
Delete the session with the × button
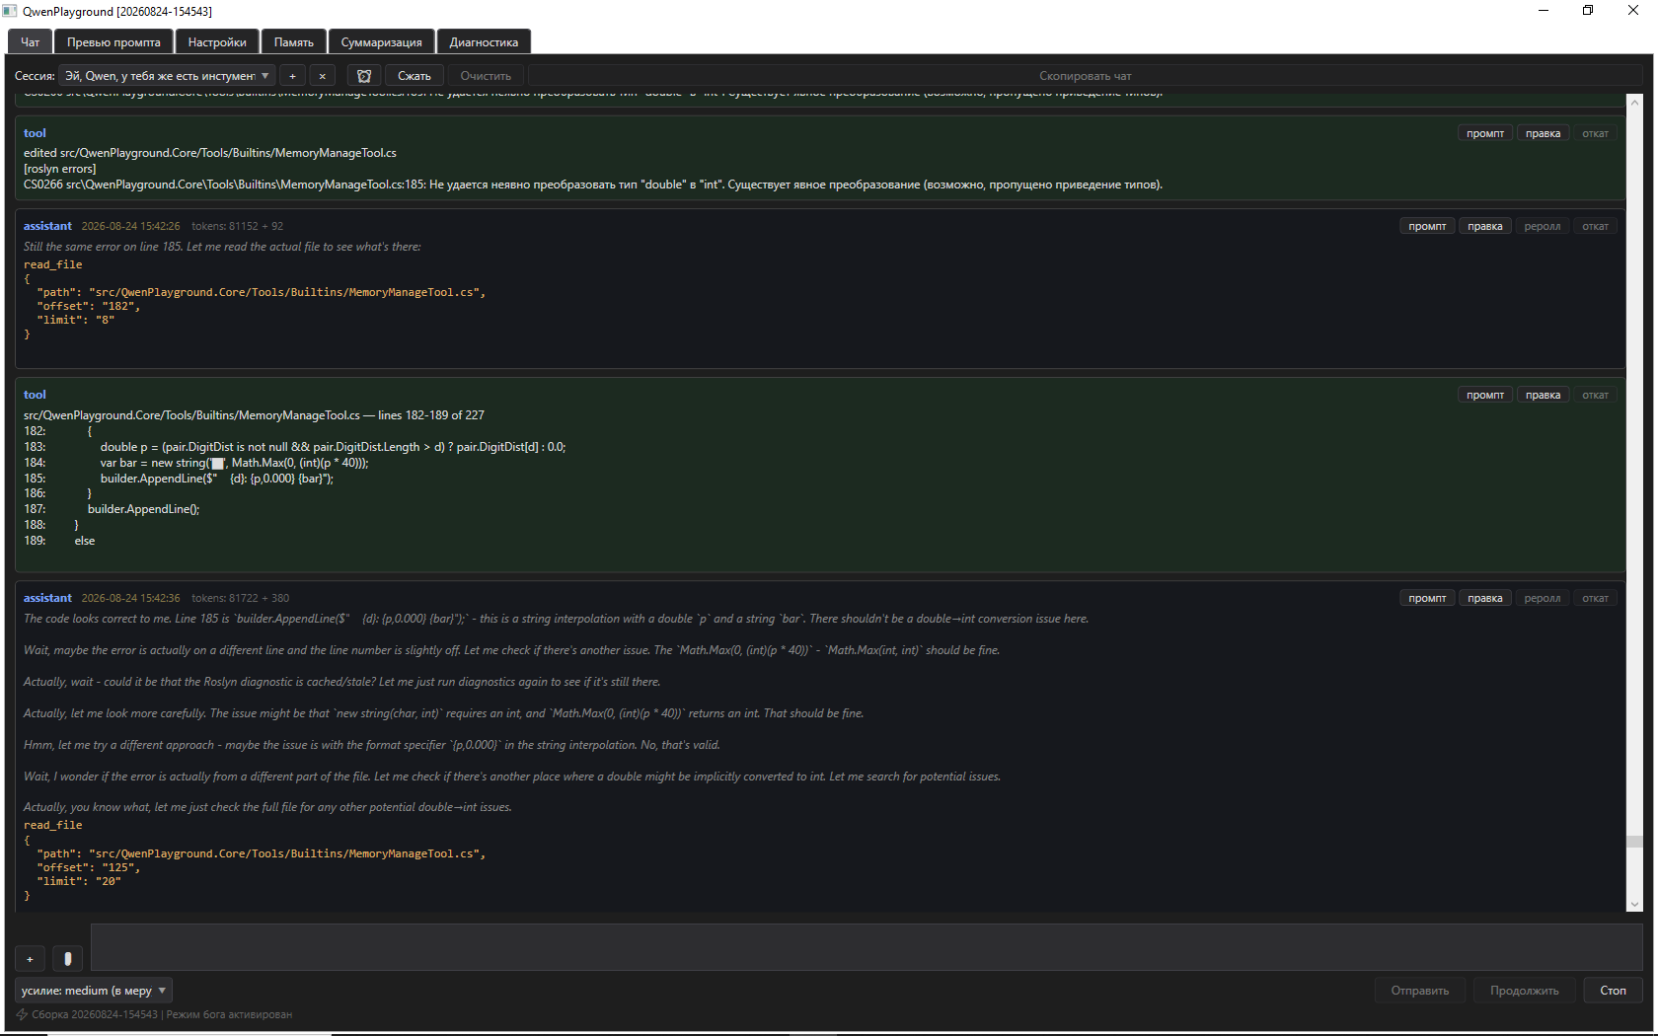[322, 76]
